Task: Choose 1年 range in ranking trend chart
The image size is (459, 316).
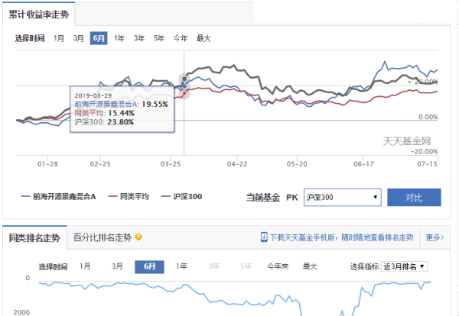Action: (181, 266)
